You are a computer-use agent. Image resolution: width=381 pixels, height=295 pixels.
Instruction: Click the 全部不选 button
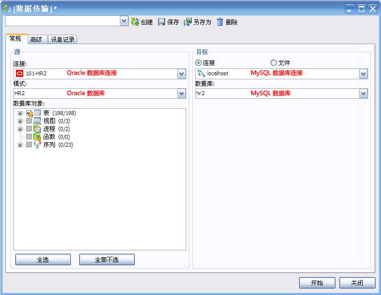pos(107,259)
